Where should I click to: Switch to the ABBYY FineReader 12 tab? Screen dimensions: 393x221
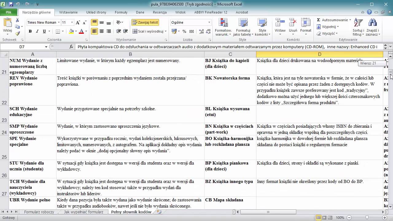click(211, 12)
